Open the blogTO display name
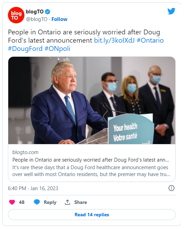Image resolution: width=187 pixels, height=229 pixels. (x=35, y=12)
